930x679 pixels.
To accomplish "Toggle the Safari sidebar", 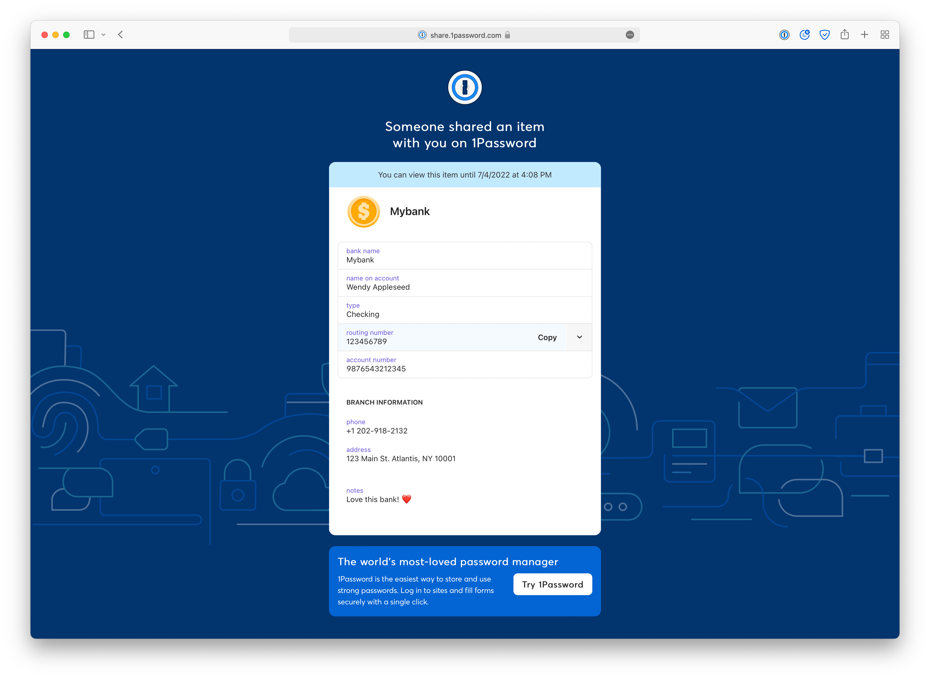I will [x=89, y=35].
